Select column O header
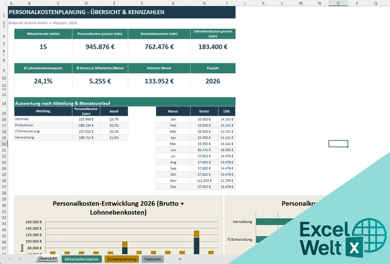This screenshot has height=264, width=390. (338, 3)
